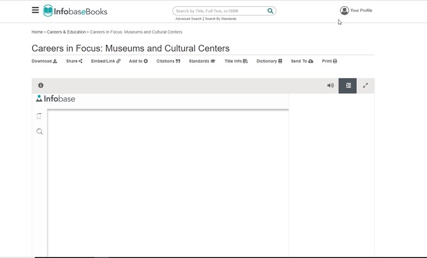Open Citations for this title
427x258 pixels.
pyautogui.click(x=168, y=61)
